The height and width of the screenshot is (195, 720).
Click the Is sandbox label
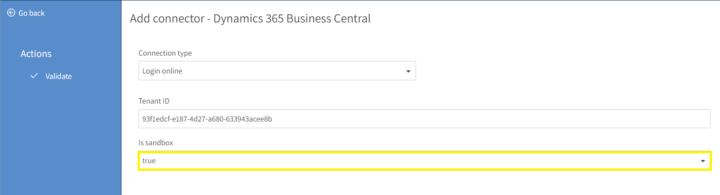(156, 143)
